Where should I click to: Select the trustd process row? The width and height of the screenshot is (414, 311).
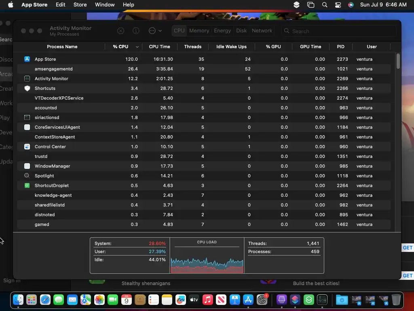point(204,156)
